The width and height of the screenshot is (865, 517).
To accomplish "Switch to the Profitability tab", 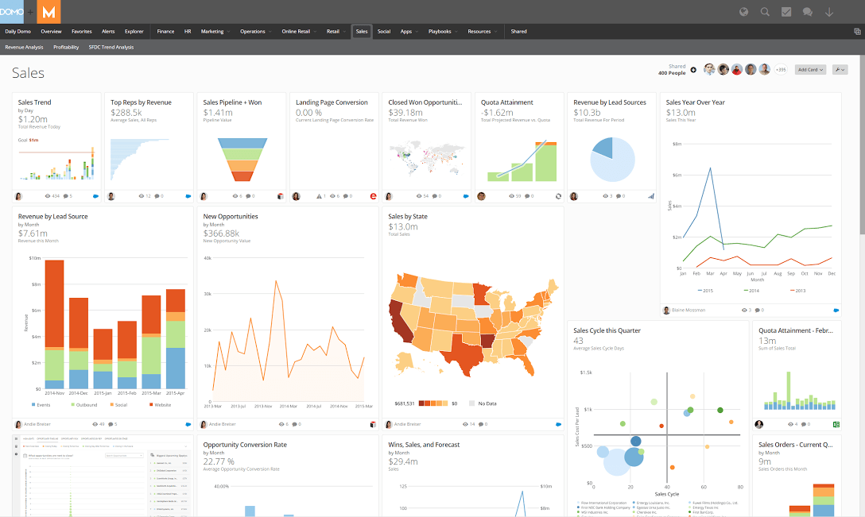I will coord(66,47).
